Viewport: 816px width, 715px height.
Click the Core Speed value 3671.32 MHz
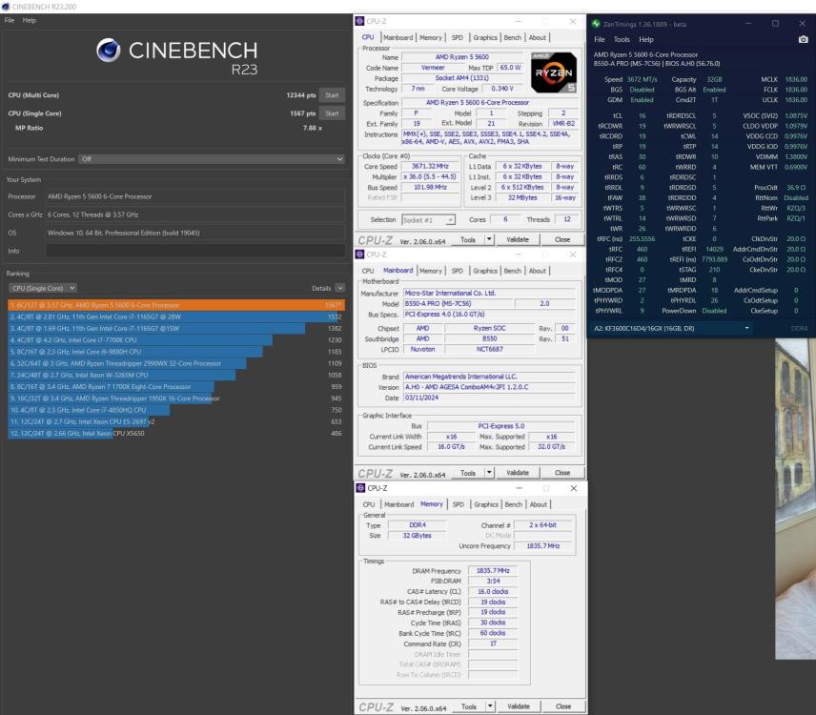tap(430, 166)
